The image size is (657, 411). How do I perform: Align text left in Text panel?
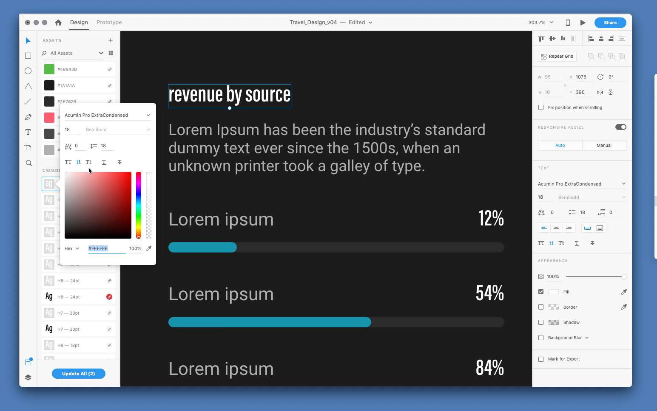[x=544, y=228]
